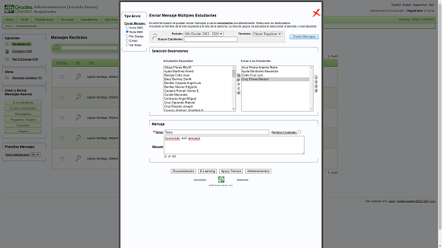Check the Permiso Contestar checkbox

(x=299, y=132)
